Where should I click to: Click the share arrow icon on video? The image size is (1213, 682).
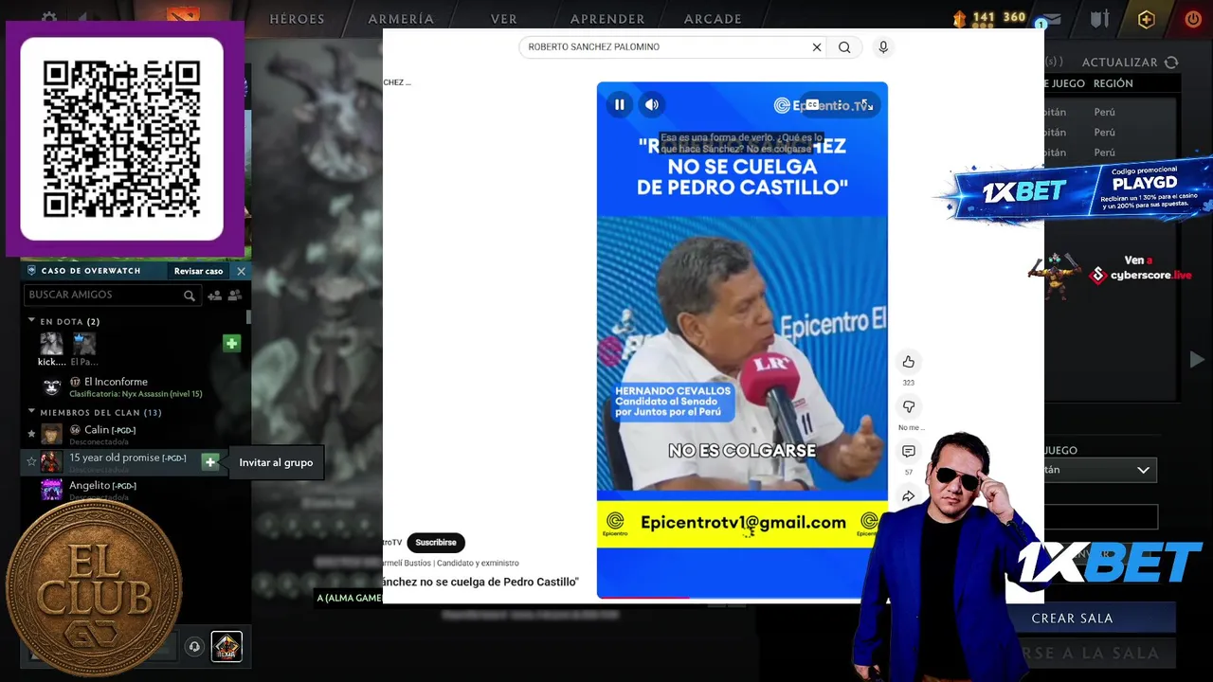(908, 496)
